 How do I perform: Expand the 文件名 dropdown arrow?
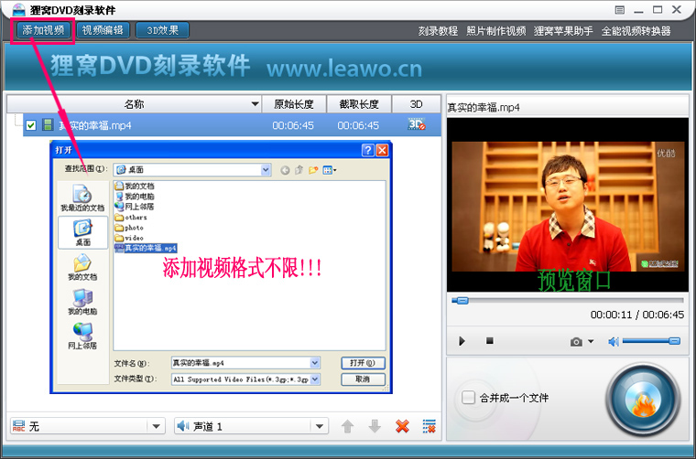click(x=315, y=363)
